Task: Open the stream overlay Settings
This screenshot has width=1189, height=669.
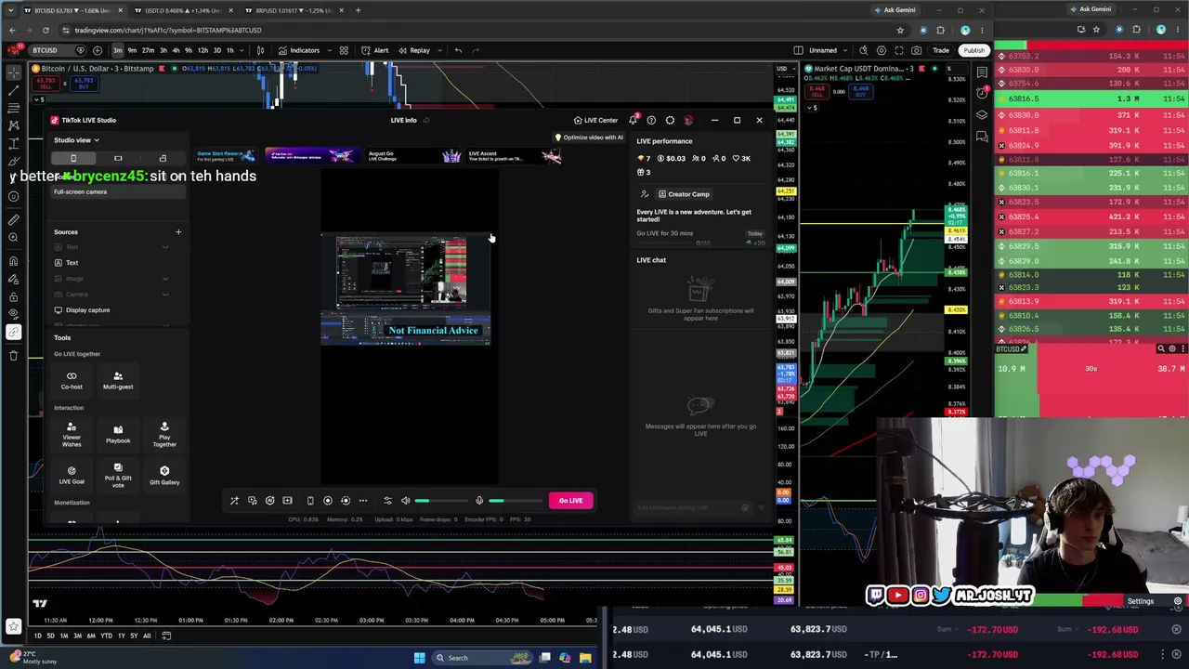Action: 1140,601
